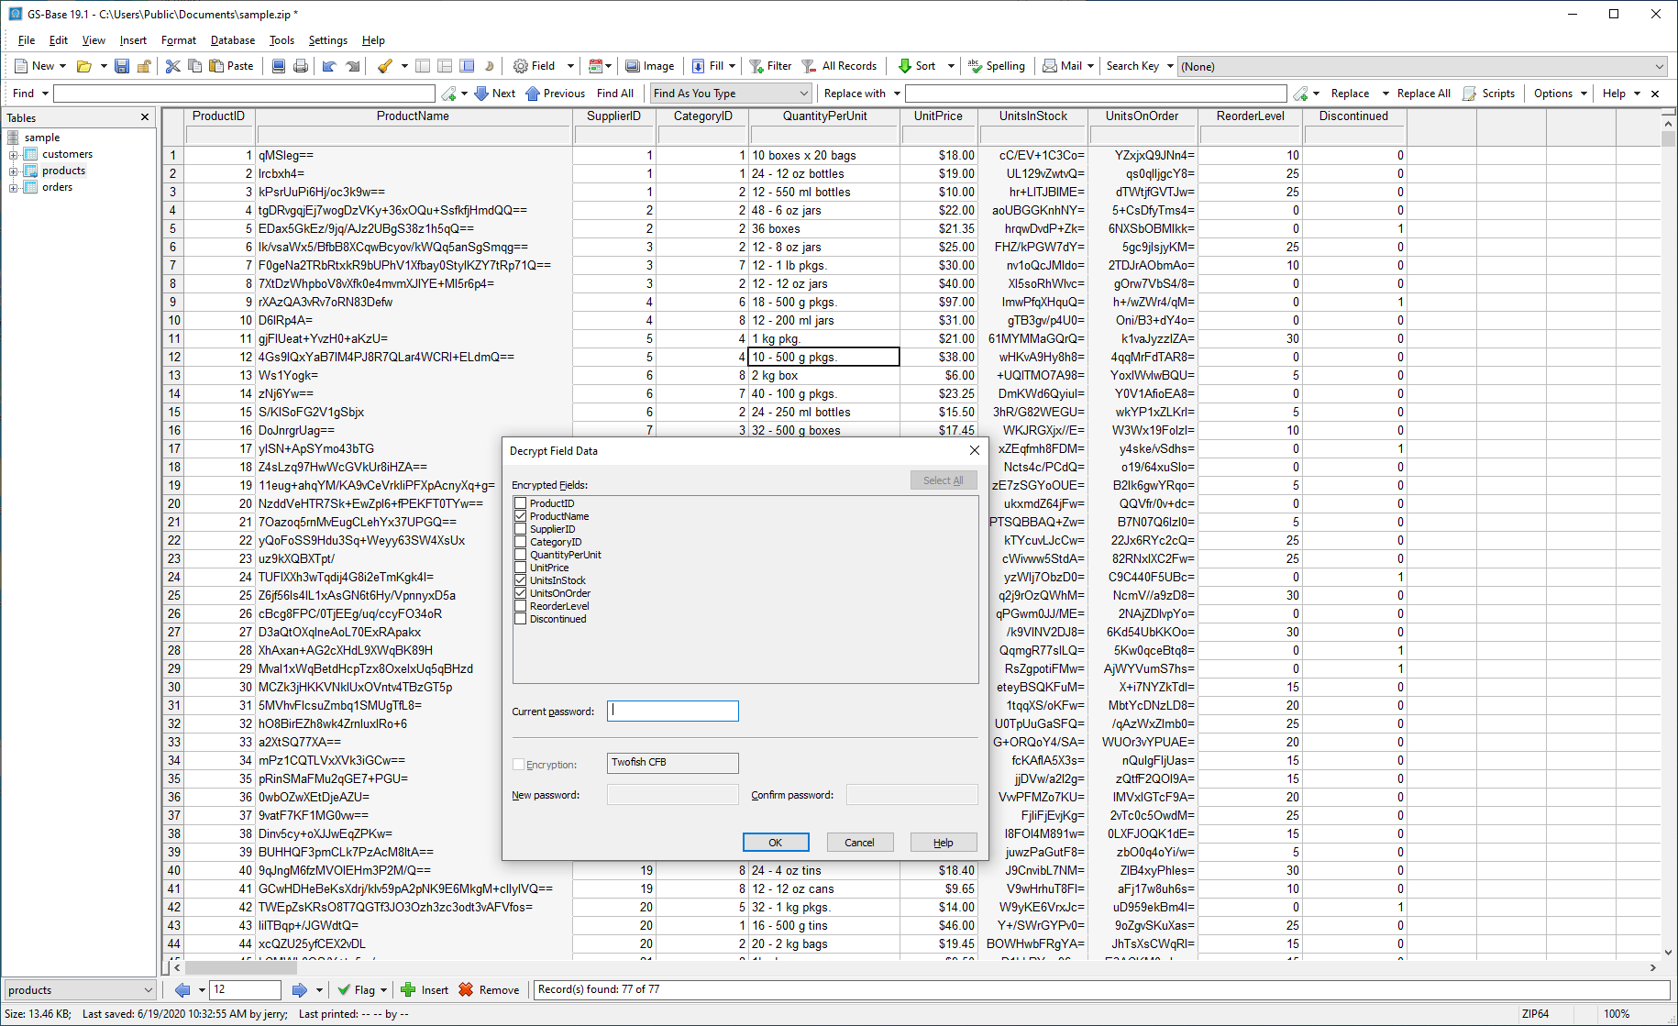Click the green Sort arrow icon
Image resolution: width=1678 pixels, height=1026 pixels.
coord(905,66)
